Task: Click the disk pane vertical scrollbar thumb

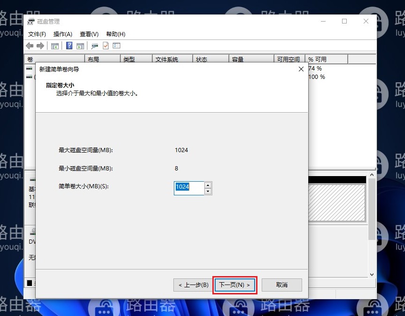Action: 372,209
